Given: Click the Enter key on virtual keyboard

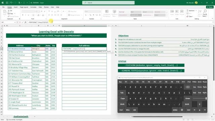Looking at the screenshot, I should [x=188, y=98].
